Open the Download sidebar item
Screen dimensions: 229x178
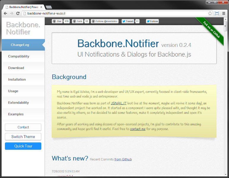pos(23,68)
